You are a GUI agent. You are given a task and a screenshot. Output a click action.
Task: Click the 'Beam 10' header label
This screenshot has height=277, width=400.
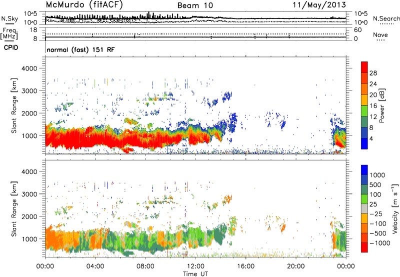tap(195, 5)
